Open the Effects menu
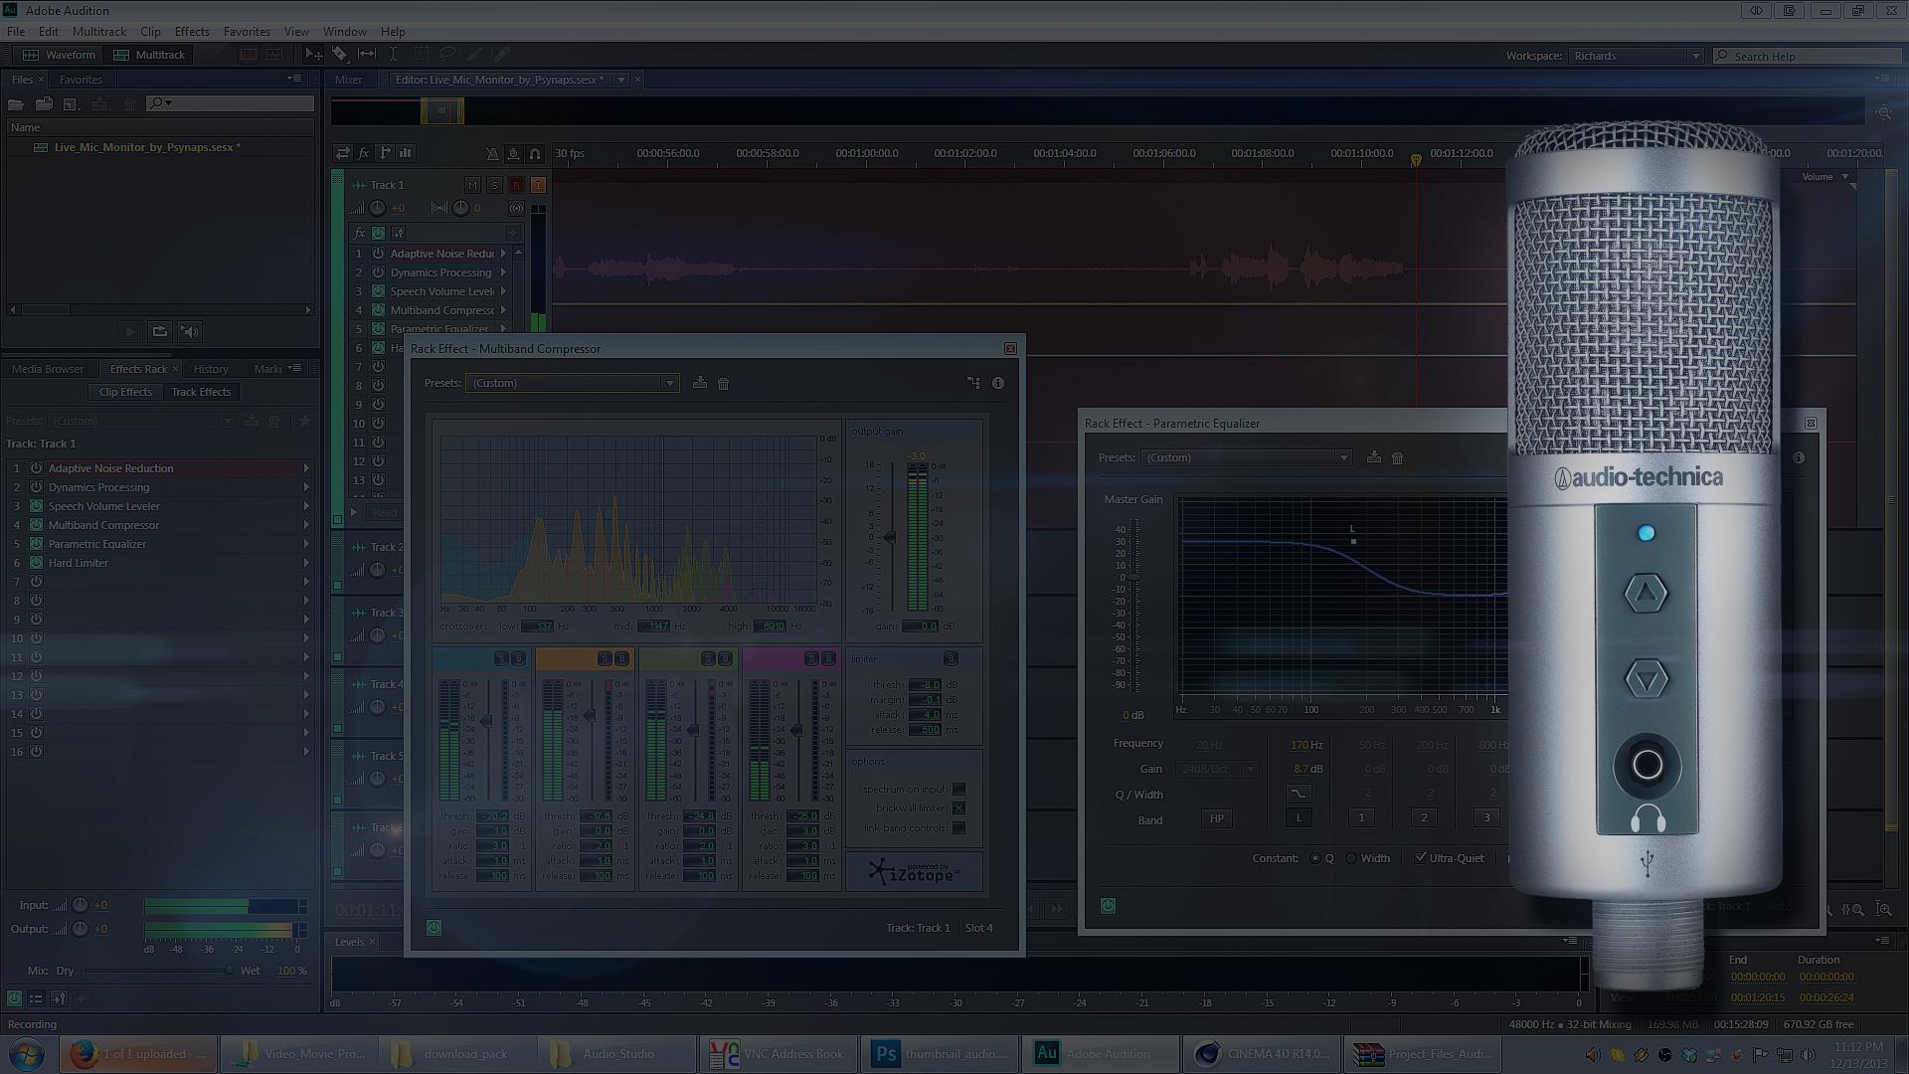Viewport: 1909px width, 1074px height. pos(191,31)
